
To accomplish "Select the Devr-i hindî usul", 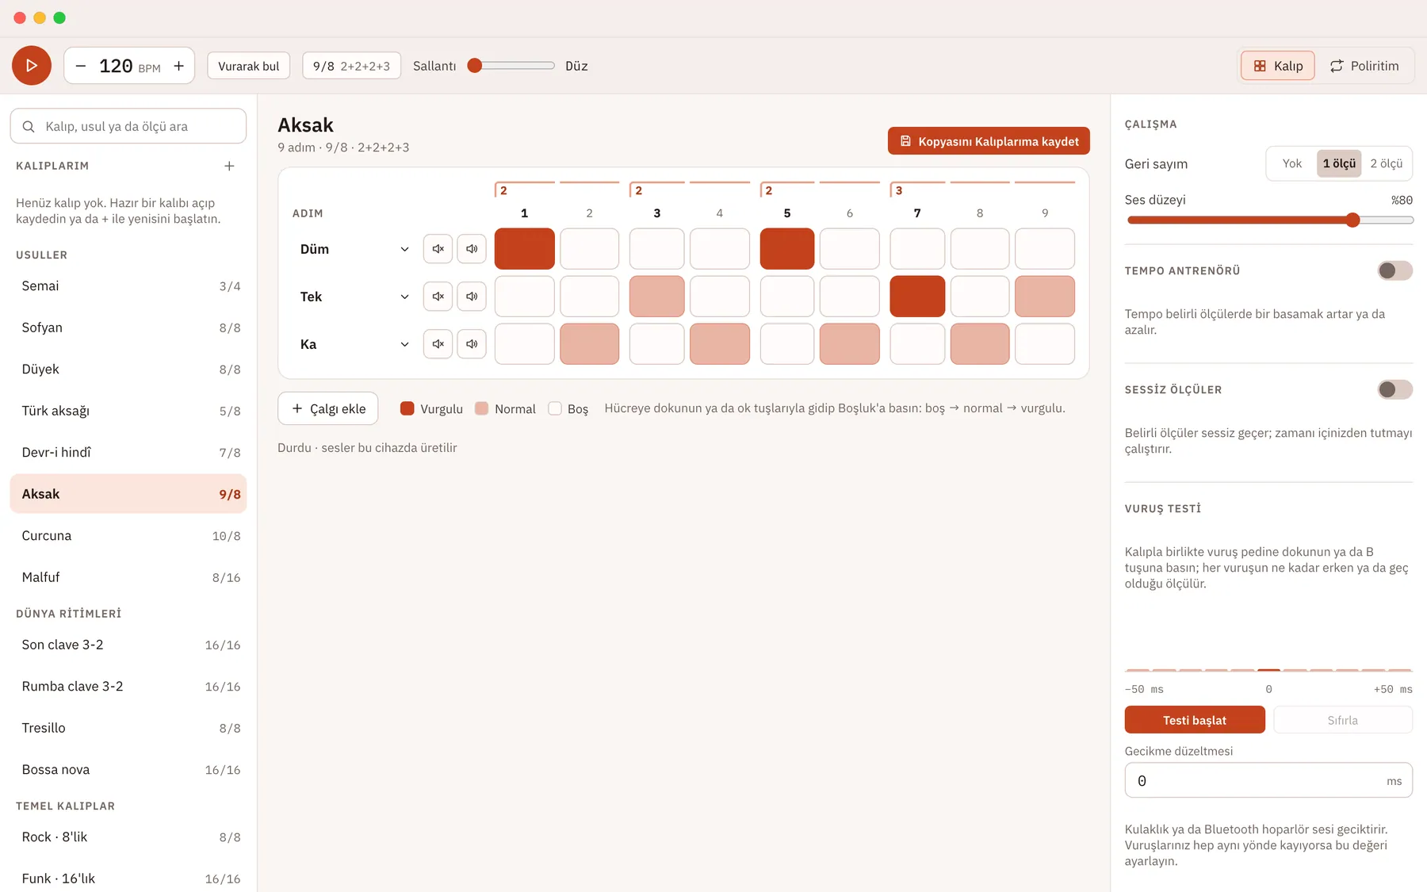I will coord(128,453).
